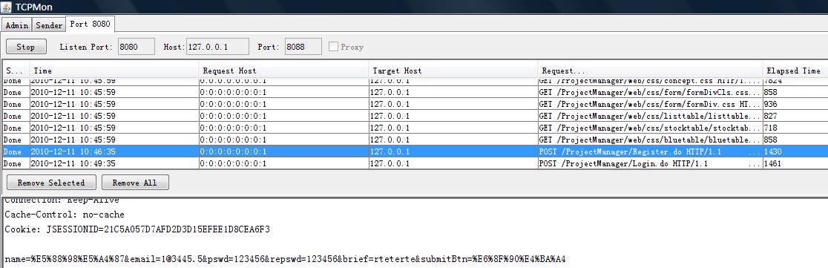The height and width of the screenshot is (268, 828).
Task: Select the formDivCls.css request row
Action: pyautogui.click(x=415, y=92)
